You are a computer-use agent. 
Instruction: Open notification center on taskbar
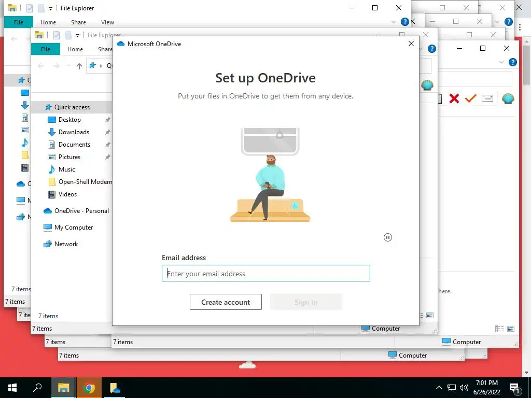(x=514, y=388)
